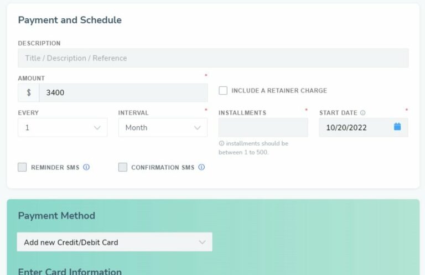This screenshot has height=275, width=425.
Task: Expand the Interval dropdown set to Month
Action: [163, 127]
